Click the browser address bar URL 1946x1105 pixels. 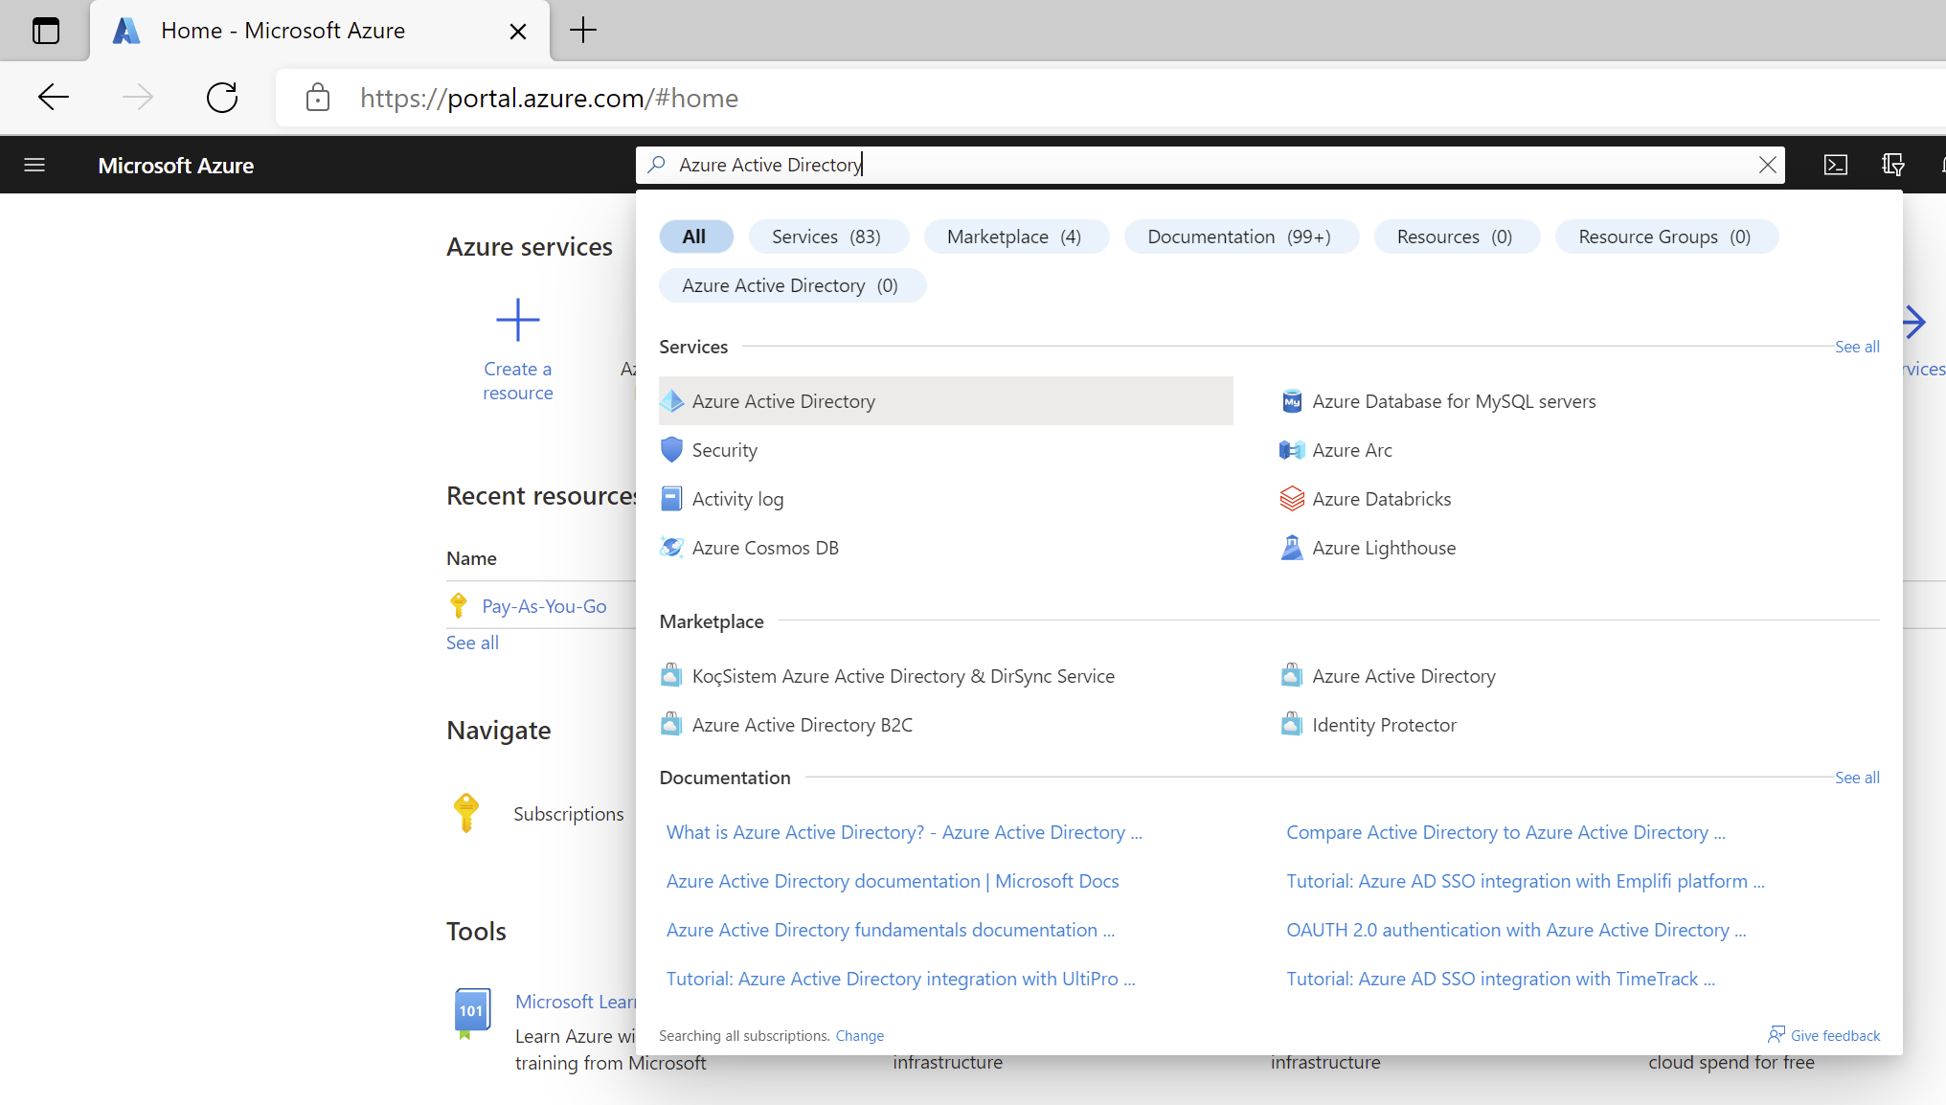pyautogui.click(x=549, y=98)
